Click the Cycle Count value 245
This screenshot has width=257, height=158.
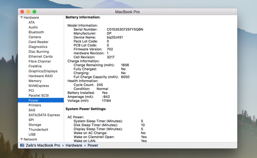click(x=100, y=85)
